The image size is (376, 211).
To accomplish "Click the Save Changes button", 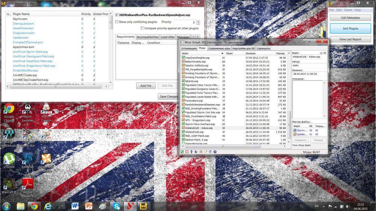I will click(169, 96).
